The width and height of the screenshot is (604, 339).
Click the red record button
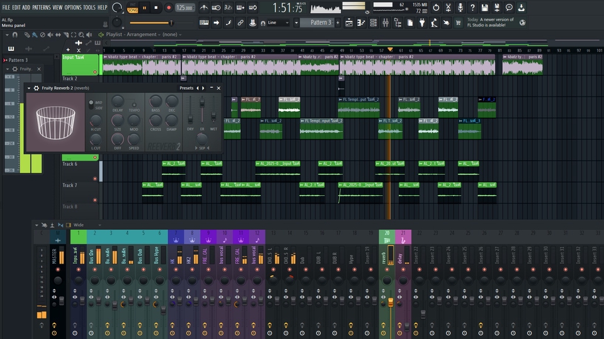169,8
